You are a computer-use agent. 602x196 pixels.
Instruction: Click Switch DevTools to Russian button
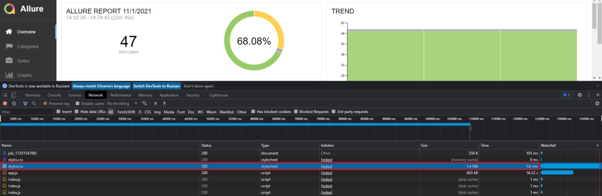[x=157, y=86]
